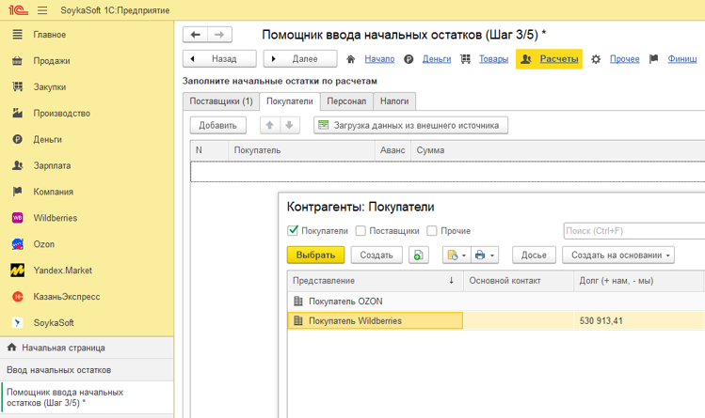Click the back arrow navigation button

[196, 35]
